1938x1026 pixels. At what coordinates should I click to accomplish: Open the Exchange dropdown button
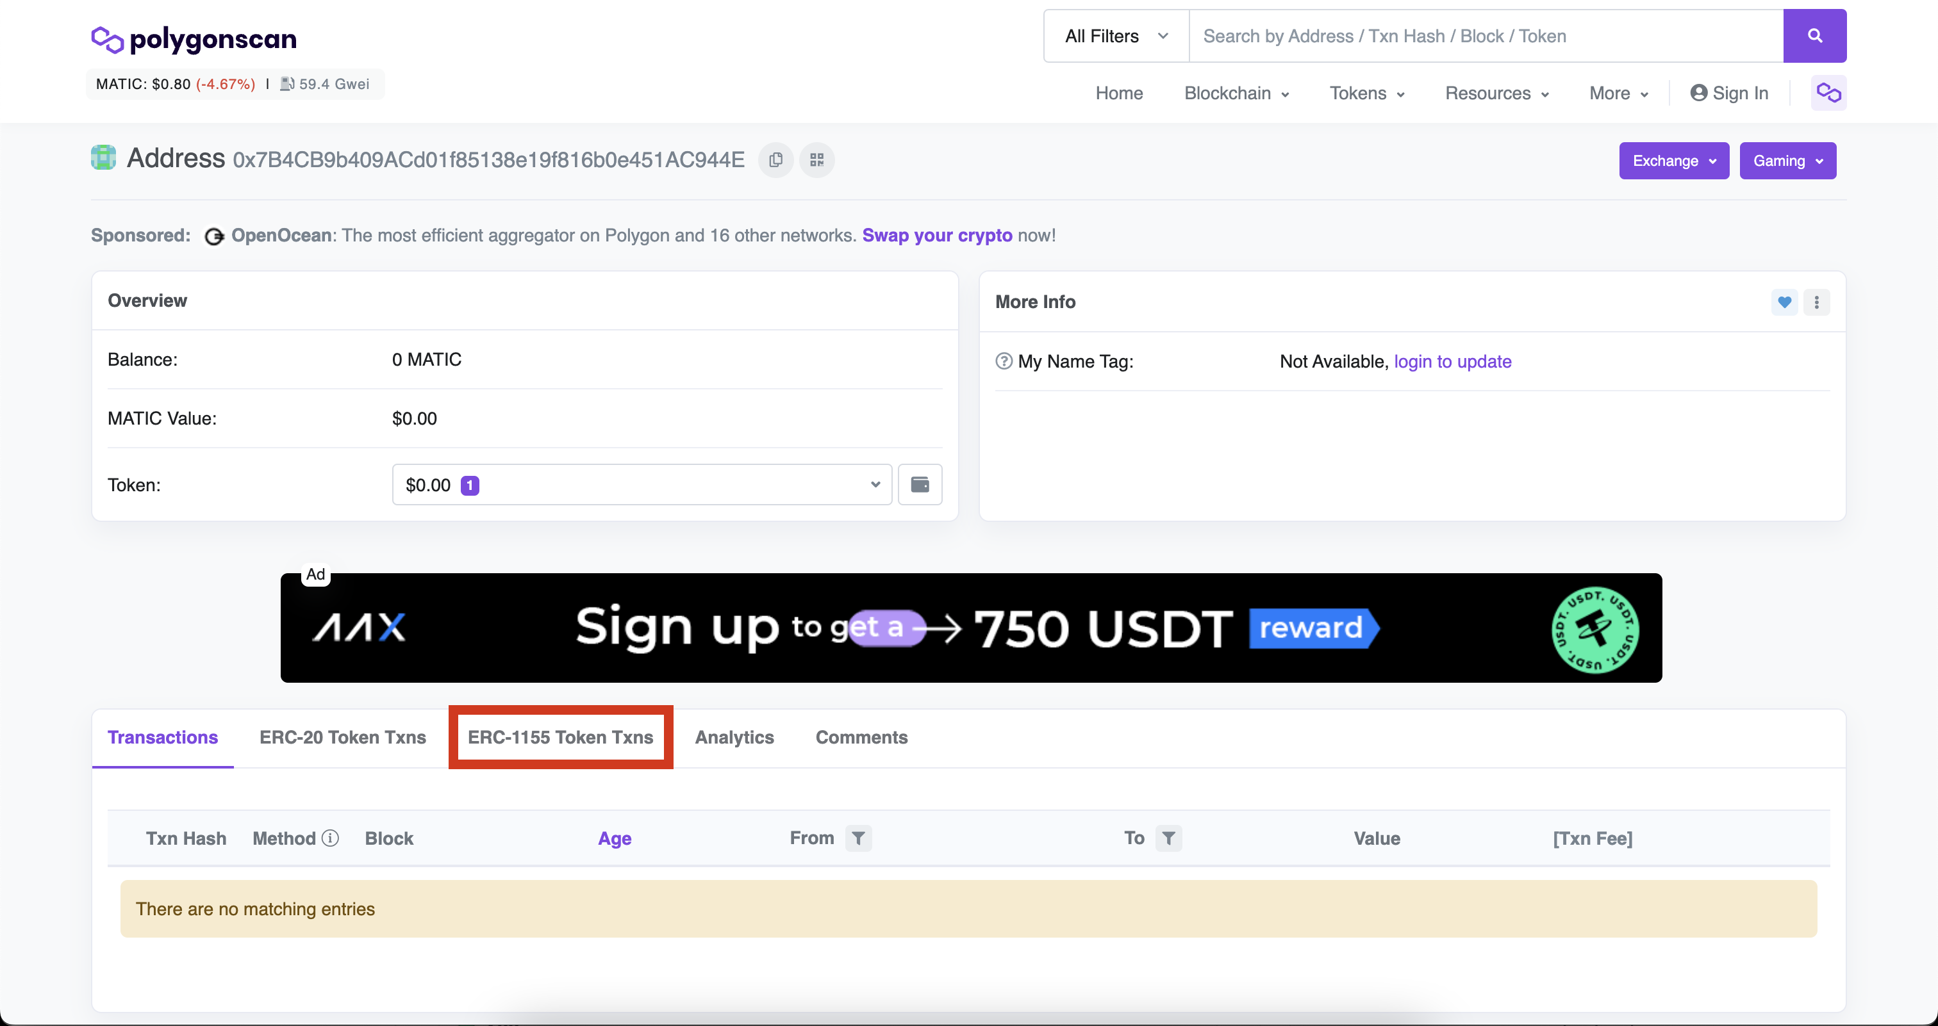click(1673, 161)
